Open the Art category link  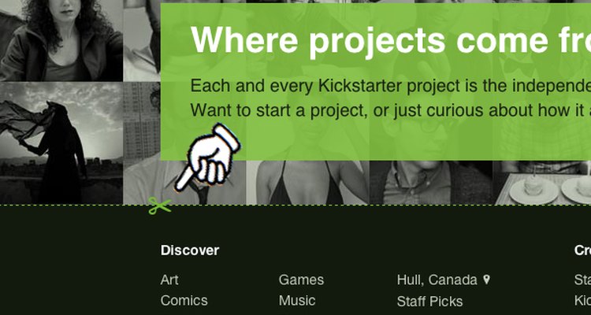[169, 280]
